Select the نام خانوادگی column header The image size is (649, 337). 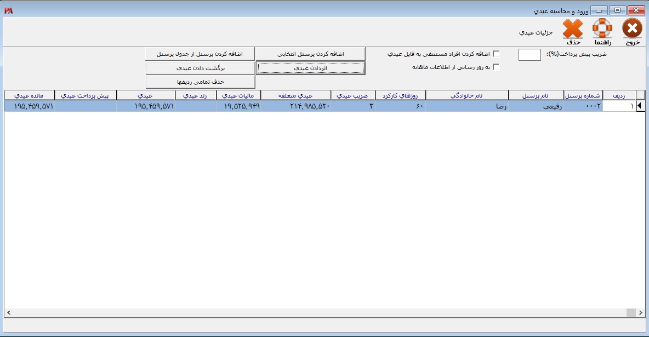[x=467, y=95]
